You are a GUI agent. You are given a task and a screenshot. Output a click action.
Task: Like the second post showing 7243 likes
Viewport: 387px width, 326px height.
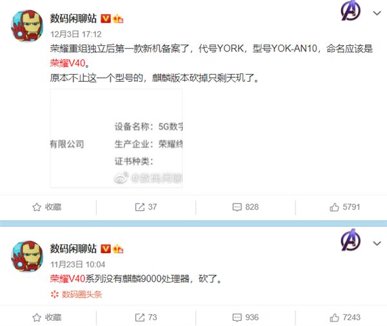click(345, 318)
